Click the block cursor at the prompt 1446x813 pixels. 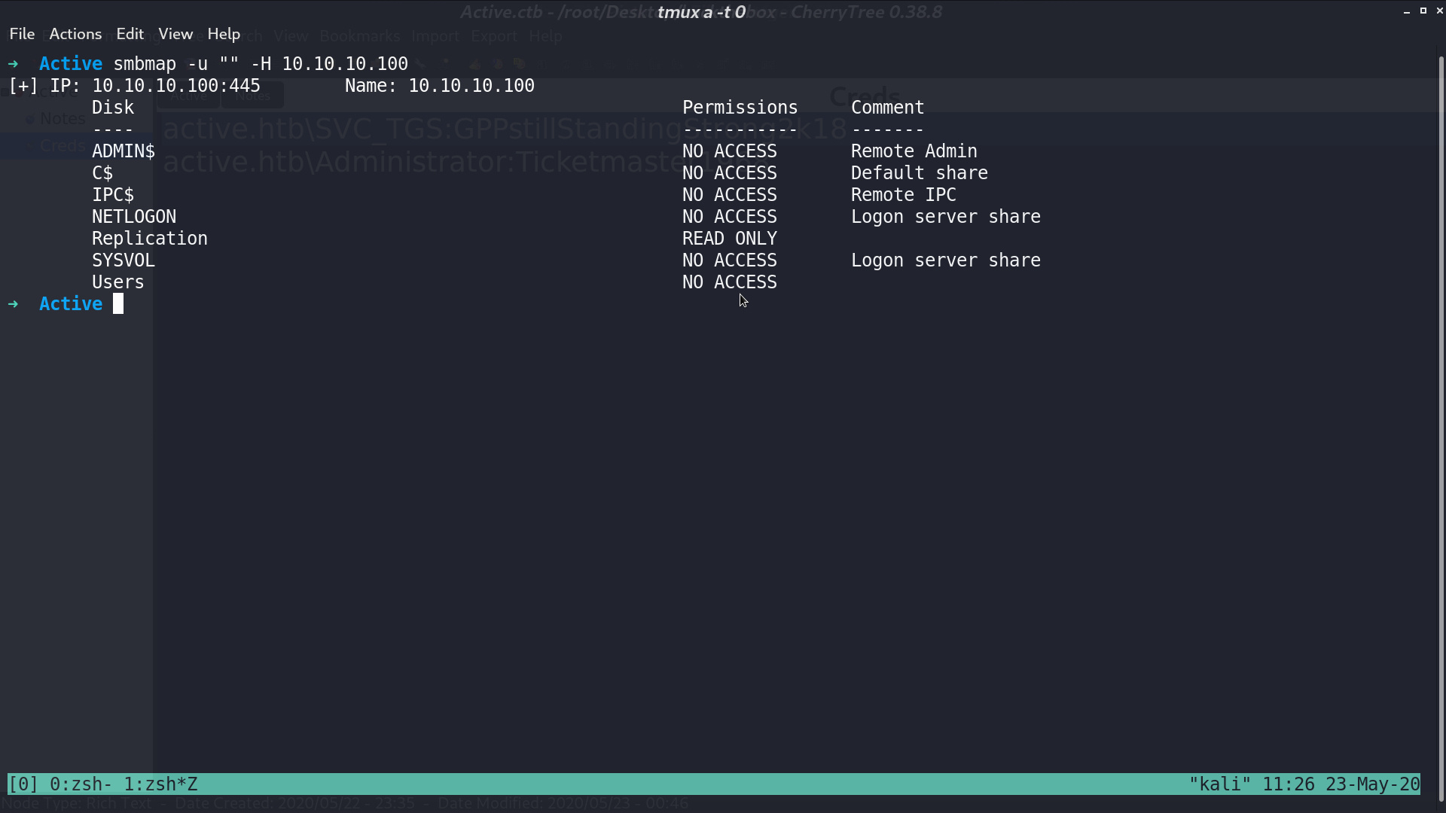pos(118,303)
